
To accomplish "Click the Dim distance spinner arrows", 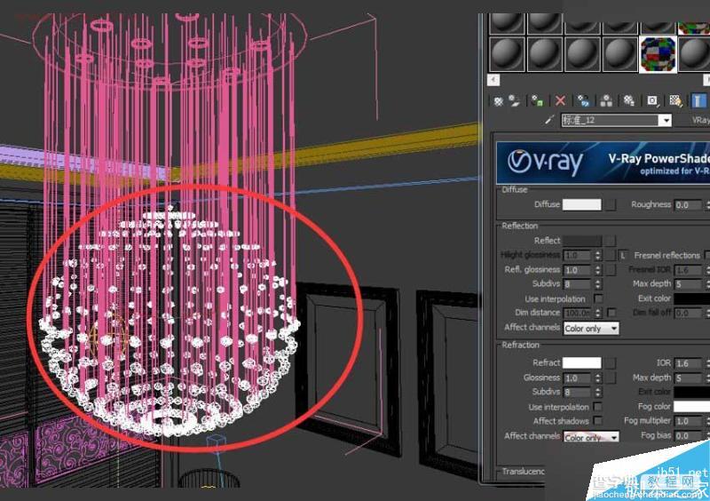I will point(598,313).
